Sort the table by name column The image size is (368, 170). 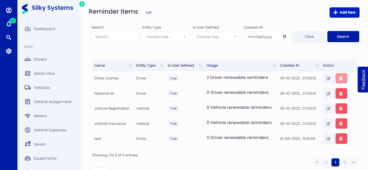tap(130, 66)
